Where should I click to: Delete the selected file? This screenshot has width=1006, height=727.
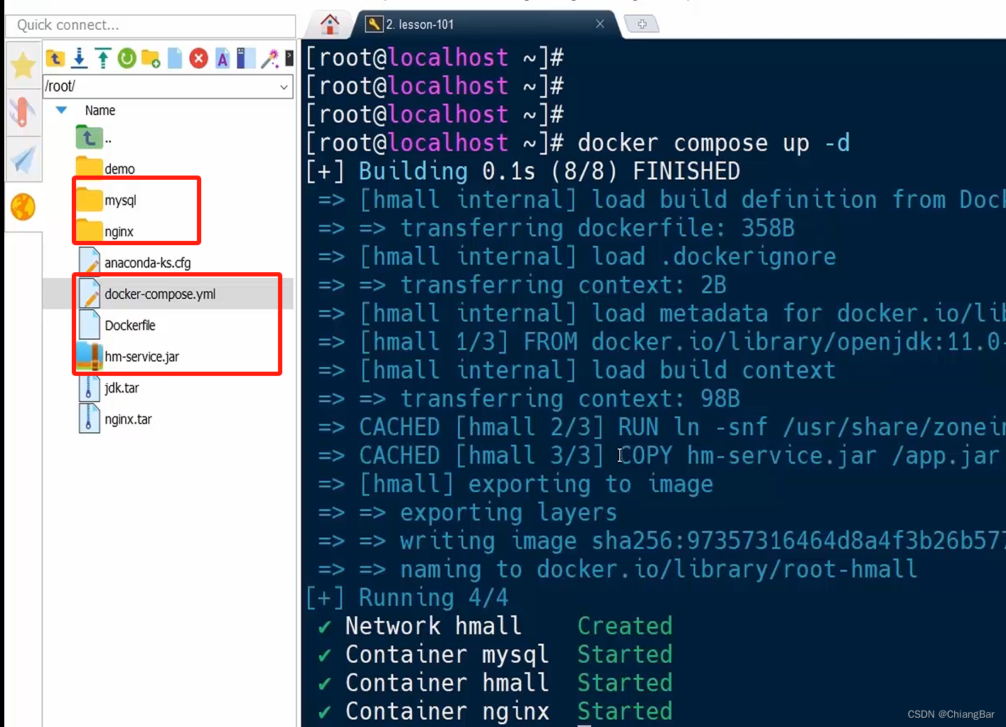(198, 59)
